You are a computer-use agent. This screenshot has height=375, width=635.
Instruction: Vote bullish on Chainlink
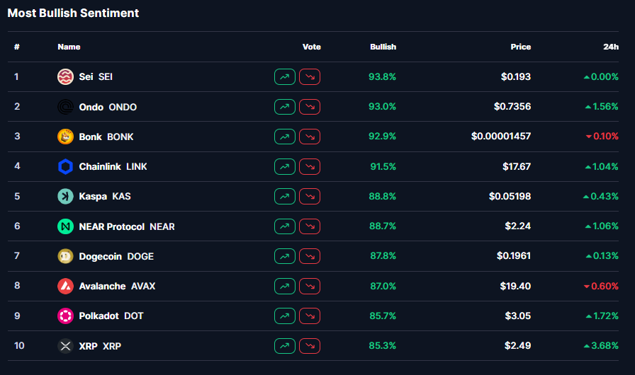(284, 167)
